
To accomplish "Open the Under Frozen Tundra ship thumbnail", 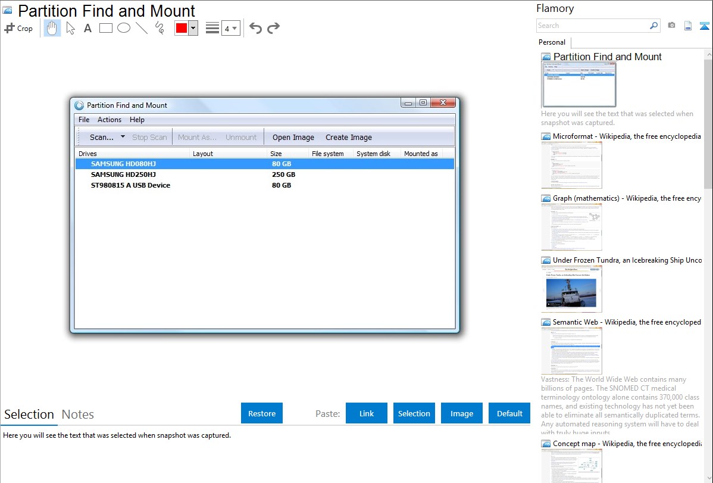I will click(571, 289).
